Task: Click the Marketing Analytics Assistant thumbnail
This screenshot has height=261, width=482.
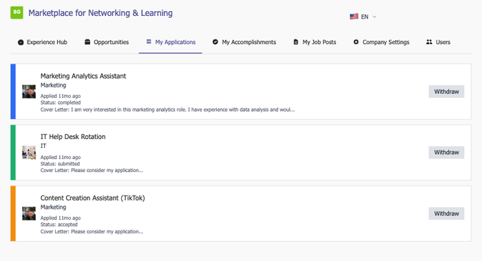Action: pyautogui.click(x=29, y=92)
